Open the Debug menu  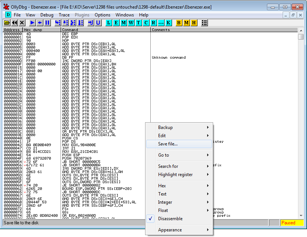(x=47, y=15)
